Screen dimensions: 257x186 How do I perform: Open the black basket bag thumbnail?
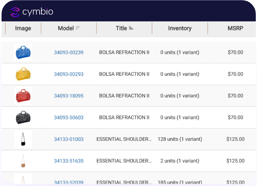click(23, 117)
